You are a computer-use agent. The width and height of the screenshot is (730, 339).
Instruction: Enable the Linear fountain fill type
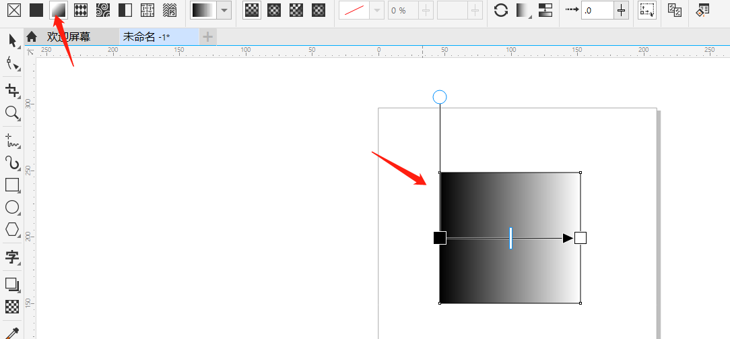252,10
